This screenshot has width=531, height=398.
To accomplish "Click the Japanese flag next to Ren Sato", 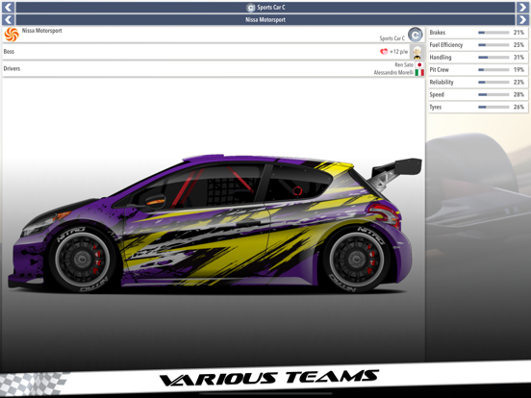I will click(419, 64).
